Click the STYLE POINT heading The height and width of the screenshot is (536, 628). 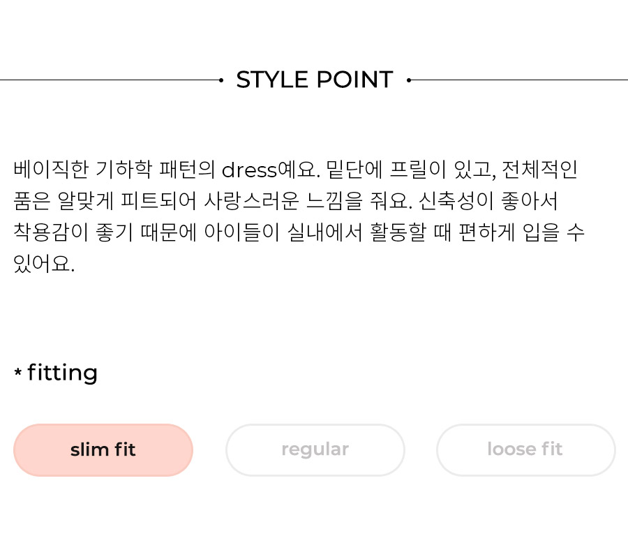point(315,80)
